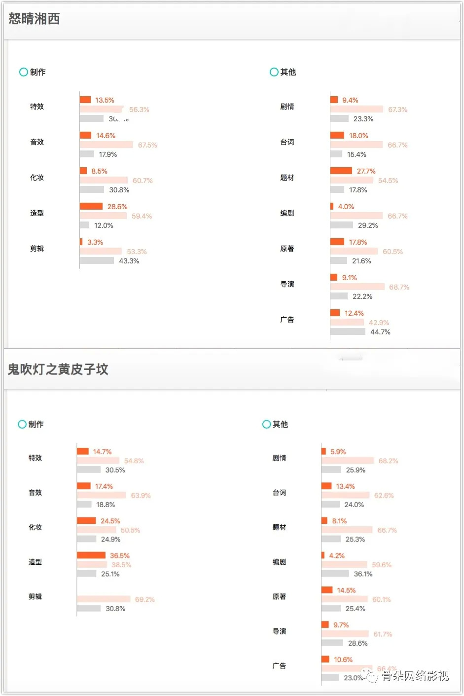Click the teal circle beside 其他 under 鬼吹灯之黄皮子坟
This screenshot has height=696, width=464.
[x=267, y=424]
